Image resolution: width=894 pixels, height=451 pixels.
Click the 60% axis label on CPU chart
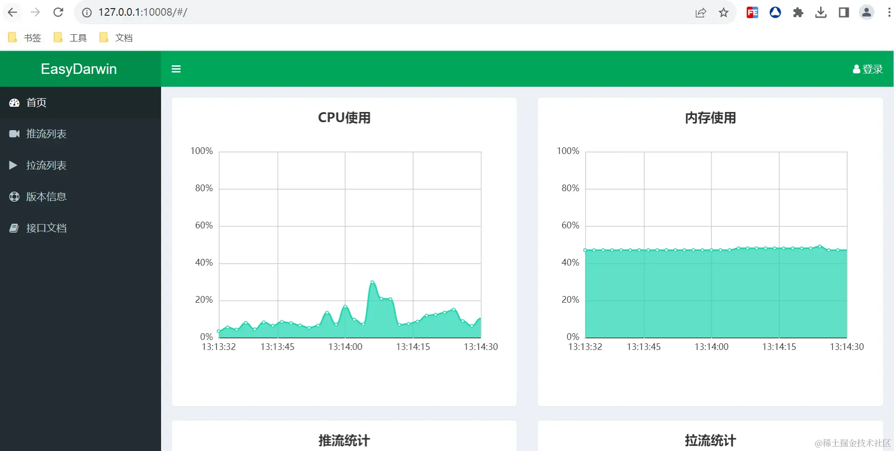[x=204, y=225]
